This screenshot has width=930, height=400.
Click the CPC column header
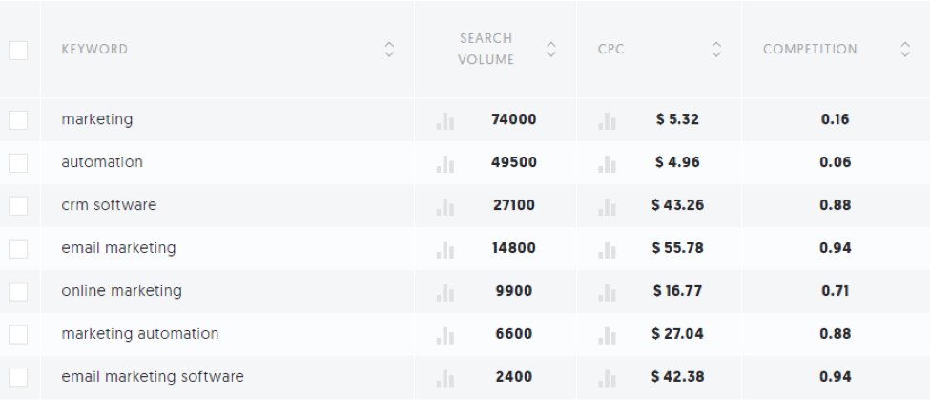pyautogui.click(x=611, y=50)
